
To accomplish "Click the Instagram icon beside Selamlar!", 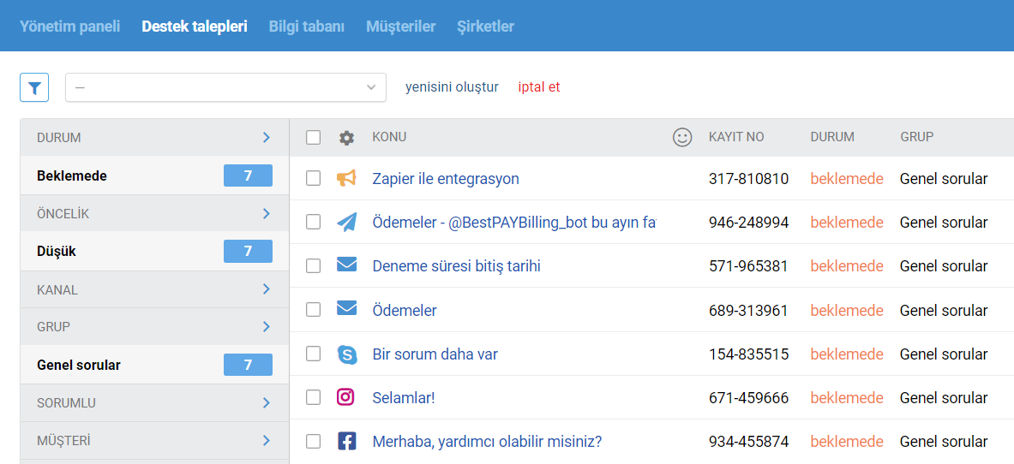I will click(346, 396).
